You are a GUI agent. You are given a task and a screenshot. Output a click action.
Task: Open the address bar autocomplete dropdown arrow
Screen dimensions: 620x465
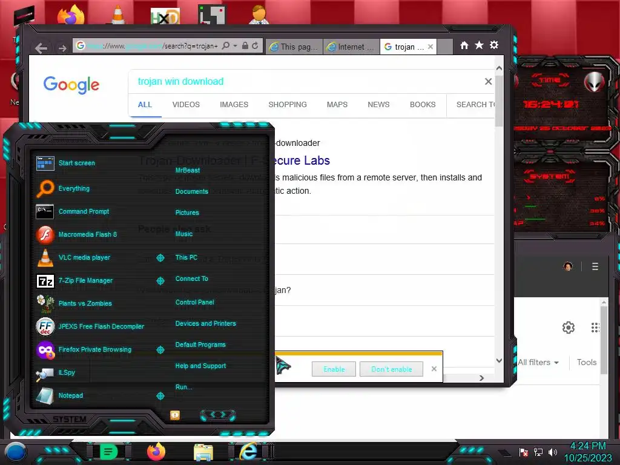coord(235,46)
